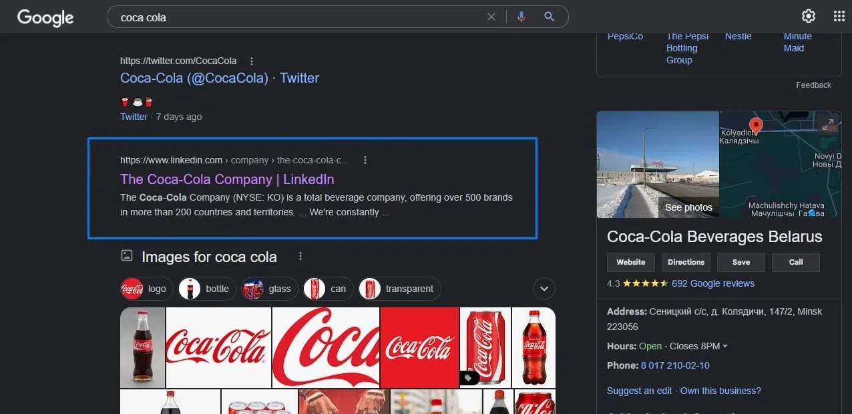The height and width of the screenshot is (414, 852).
Task: Open The Coca-Cola Company LinkedIn result
Action: (x=227, y=179)
